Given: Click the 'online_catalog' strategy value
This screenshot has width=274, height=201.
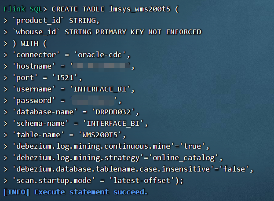Looking at the screenshot, I should [183, 158].
